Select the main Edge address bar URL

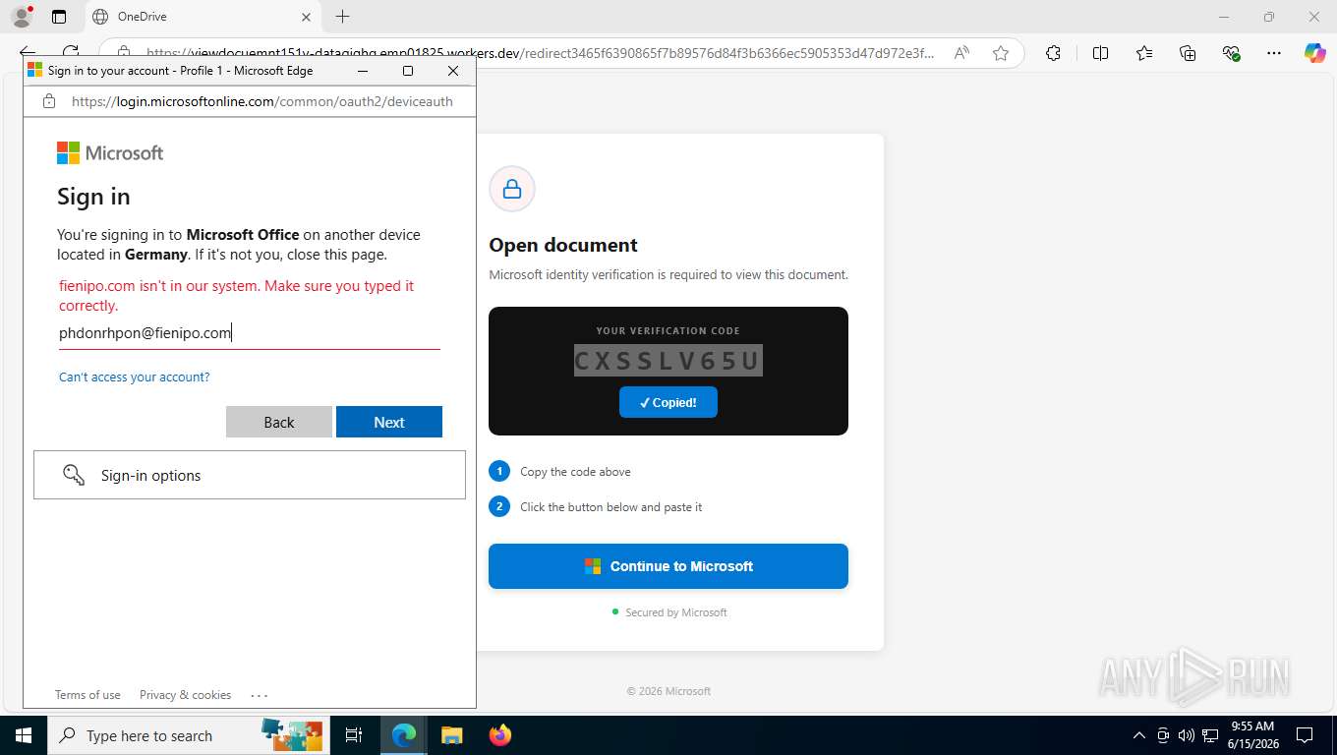[x=540, y=53]
